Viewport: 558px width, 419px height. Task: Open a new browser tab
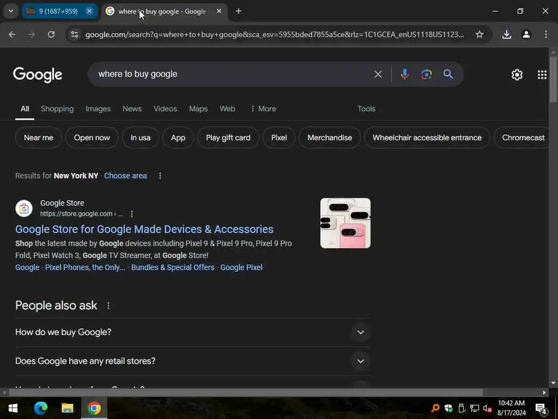[239, 11]
